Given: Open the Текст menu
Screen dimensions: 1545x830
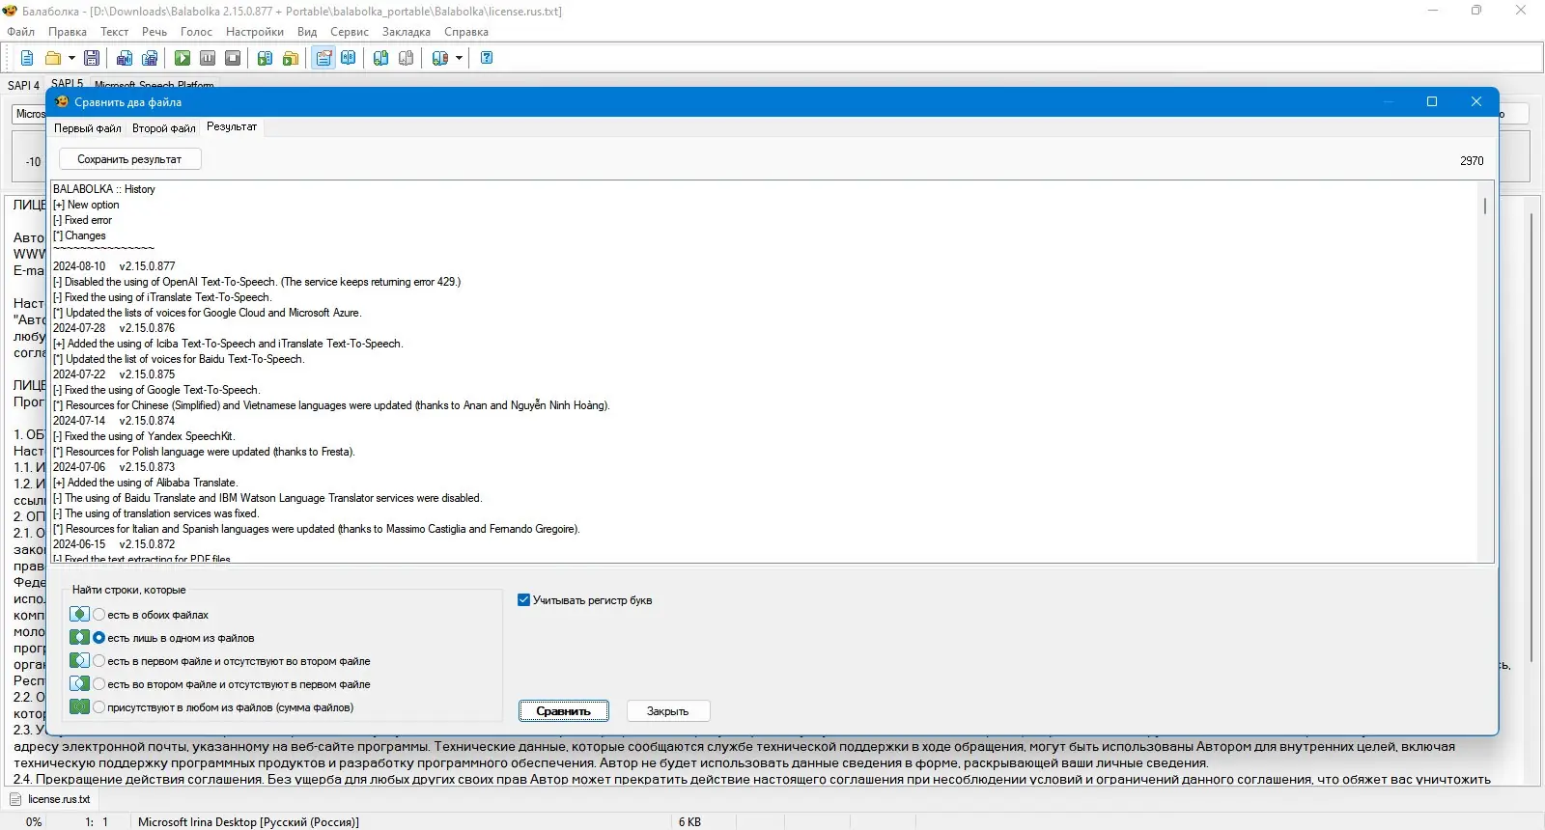Looking at the screenshot, I should click(114, 32).
